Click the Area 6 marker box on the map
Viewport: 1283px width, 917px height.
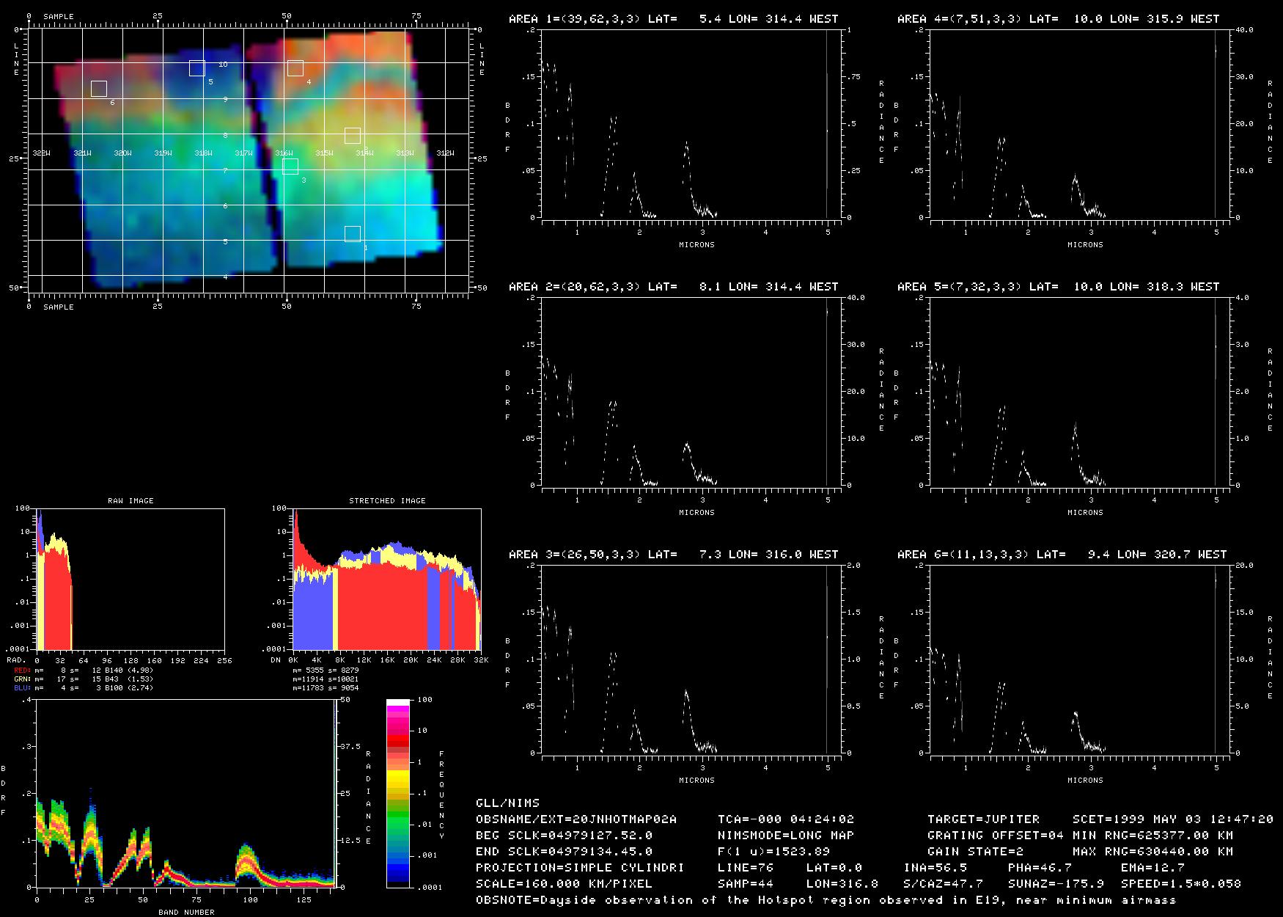pyautogui.click(x=99, y=89)
